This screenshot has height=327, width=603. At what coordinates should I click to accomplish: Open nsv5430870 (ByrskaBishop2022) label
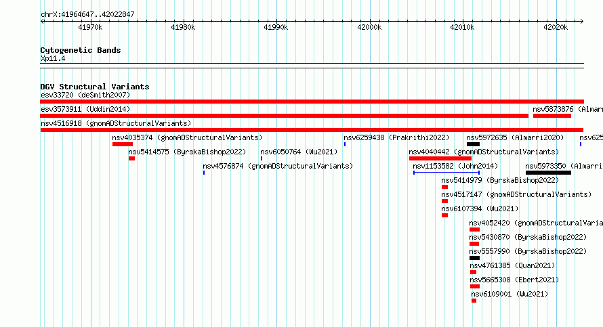pos(528,237)
